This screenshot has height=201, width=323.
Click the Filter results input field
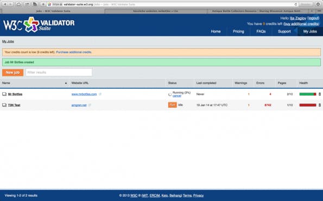tap(59, 73)
